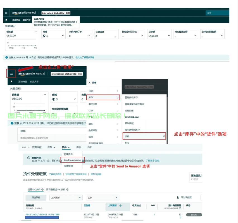Click the red-boxed hamburger menu icon
238x223 pixels.
(x=11, y=74)
